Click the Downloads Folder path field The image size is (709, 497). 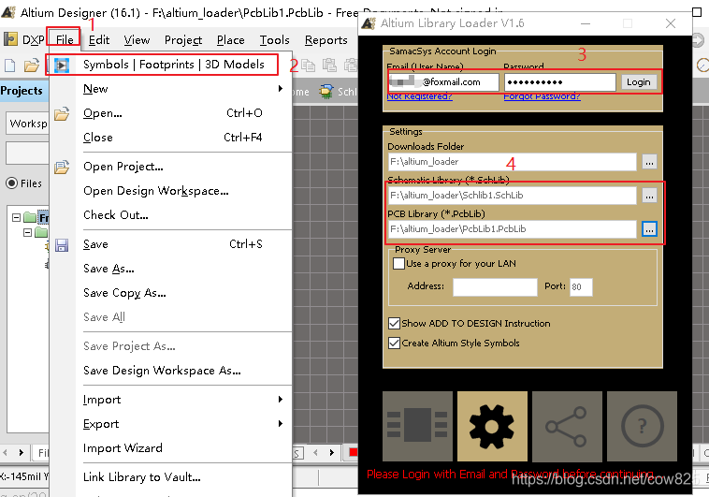[x=512, y=162]
